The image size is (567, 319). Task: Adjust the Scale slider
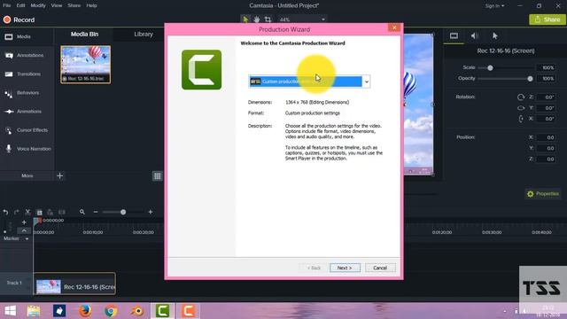coord(490,68)
